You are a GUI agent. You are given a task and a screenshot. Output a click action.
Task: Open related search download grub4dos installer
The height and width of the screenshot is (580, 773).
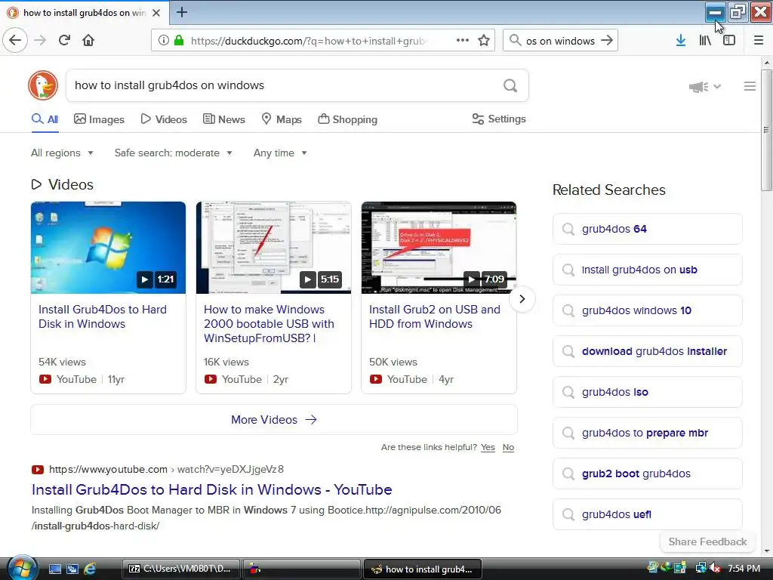647,351
